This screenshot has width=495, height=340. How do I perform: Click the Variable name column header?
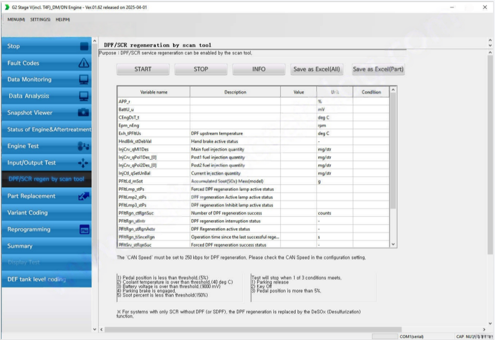pyautogui.click(x=153, y=92)
